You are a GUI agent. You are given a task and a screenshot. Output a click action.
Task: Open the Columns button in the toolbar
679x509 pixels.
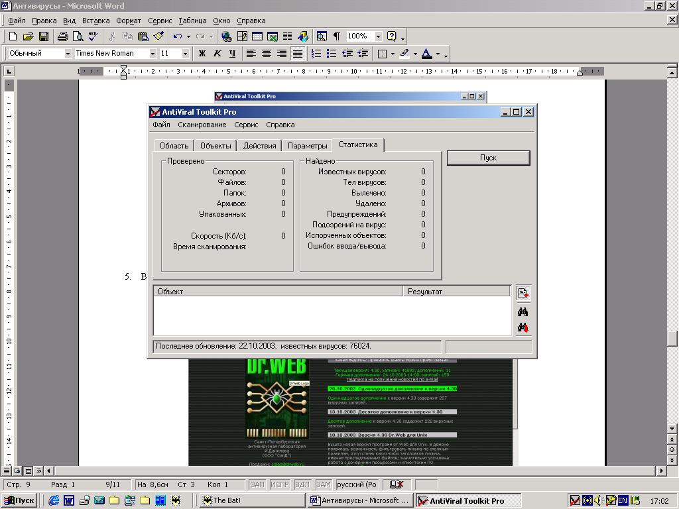pyautogui.click(x=288, y=36)
